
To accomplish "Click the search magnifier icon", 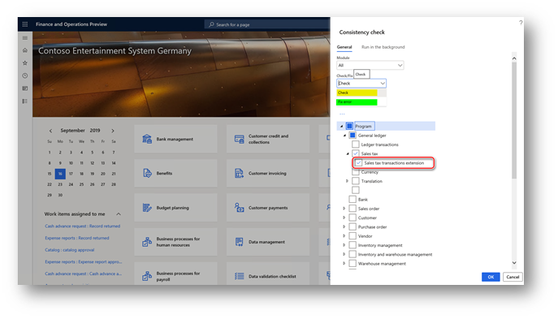I will 211,24.
